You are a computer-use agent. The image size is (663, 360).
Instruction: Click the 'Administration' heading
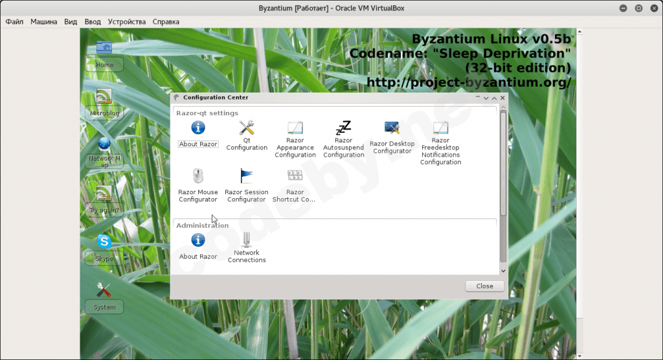coord(202,225)
